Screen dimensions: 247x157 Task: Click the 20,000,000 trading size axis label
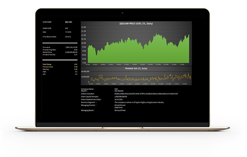pos(85,77)
